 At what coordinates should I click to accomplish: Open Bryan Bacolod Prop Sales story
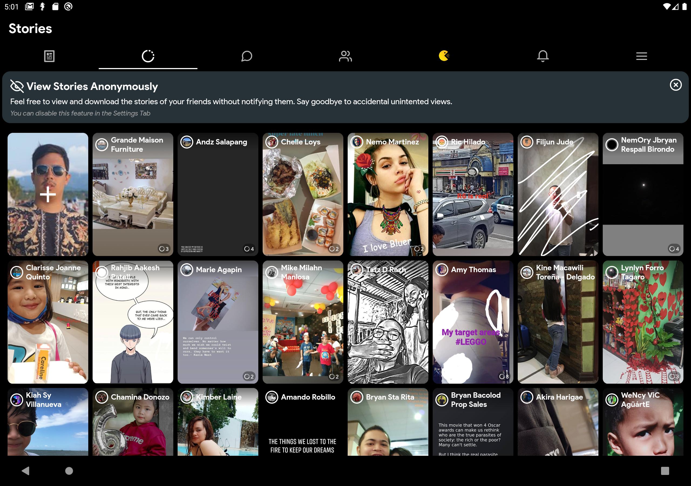pyautogui.click(x=473, y=421)
